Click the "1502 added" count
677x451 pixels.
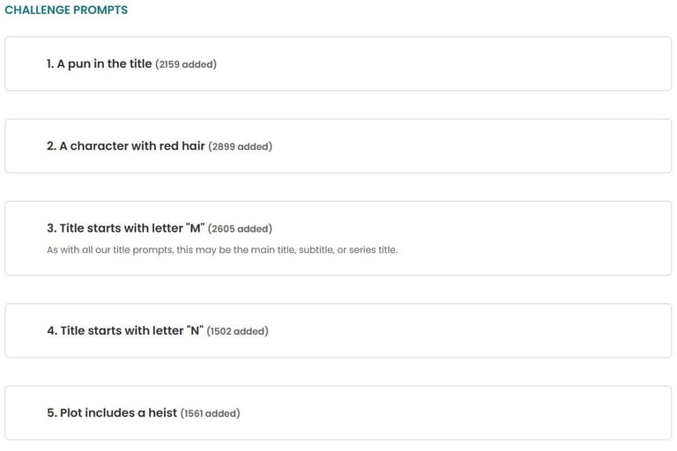coord(237,331)
